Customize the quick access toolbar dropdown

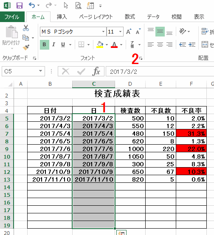[100, 6]
